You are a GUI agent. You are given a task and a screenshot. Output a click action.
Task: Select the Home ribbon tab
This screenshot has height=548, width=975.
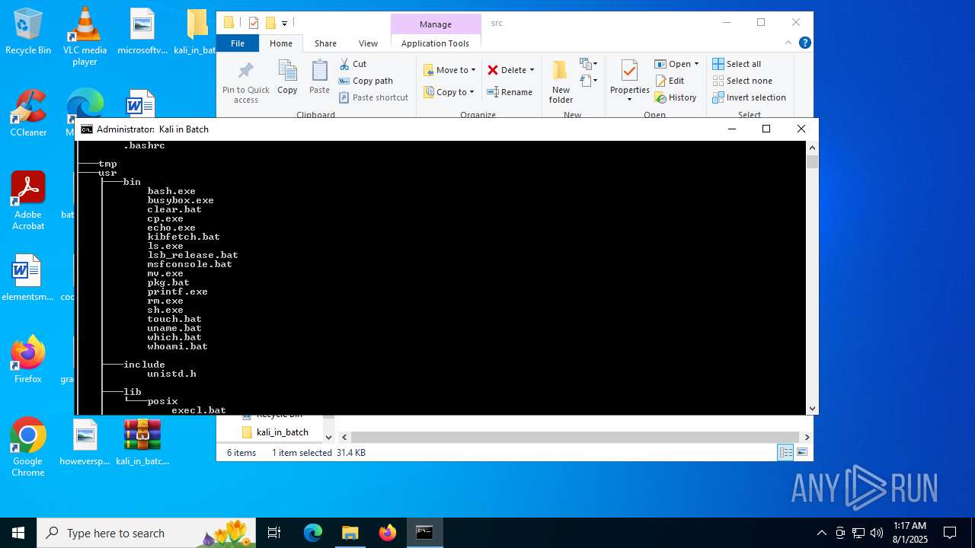281,43
